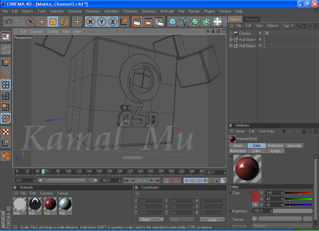Switch to Structure tab

[251, 19]
